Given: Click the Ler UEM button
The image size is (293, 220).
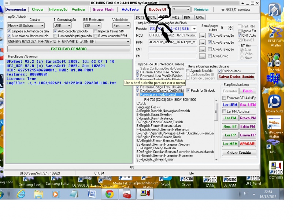Looking at the screenshot, I should (230, 105).
